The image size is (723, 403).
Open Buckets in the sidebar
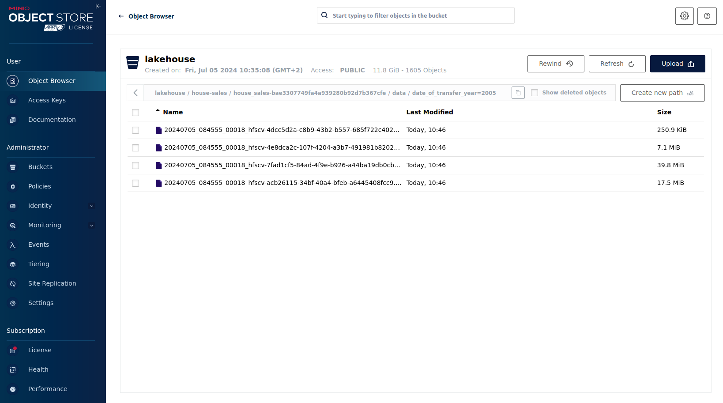click(40, 167)
